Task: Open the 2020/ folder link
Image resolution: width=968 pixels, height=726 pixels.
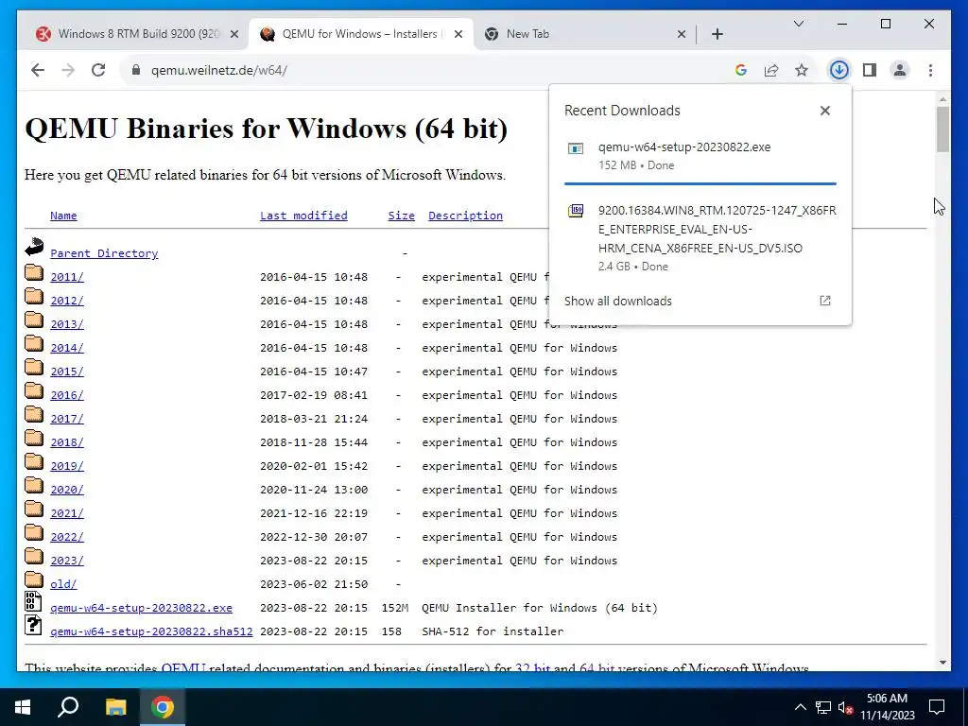Action: 67,490
